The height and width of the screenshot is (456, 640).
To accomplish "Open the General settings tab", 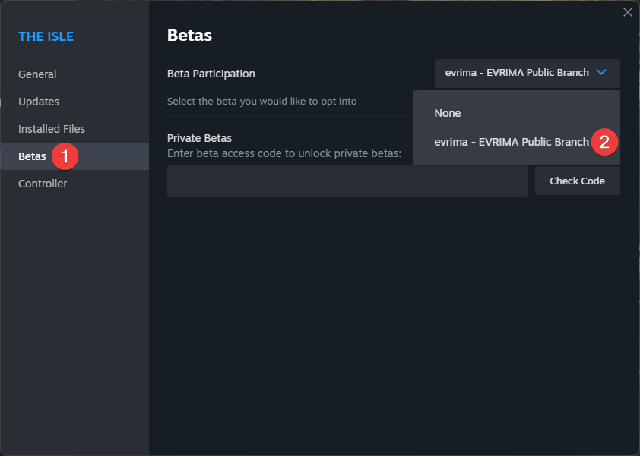I will tap(37, 74).
